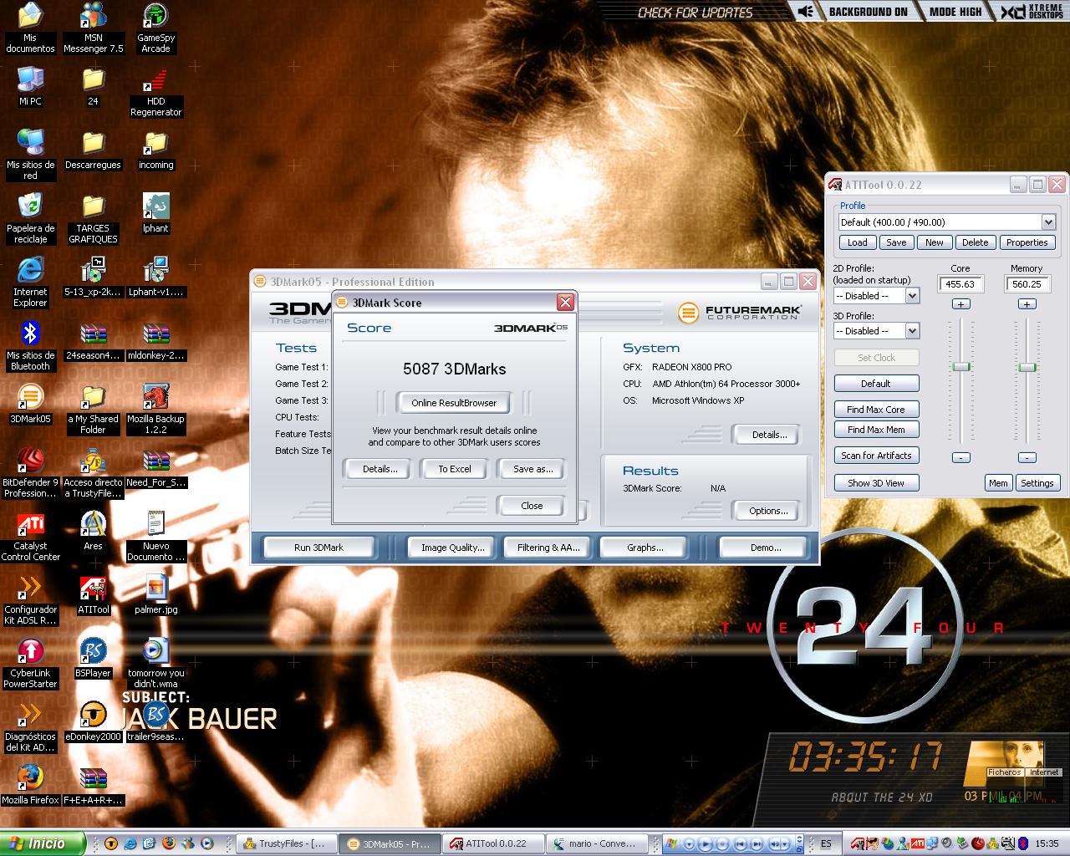Launch Catalyst Control Center desktop icon

(30, 526)
